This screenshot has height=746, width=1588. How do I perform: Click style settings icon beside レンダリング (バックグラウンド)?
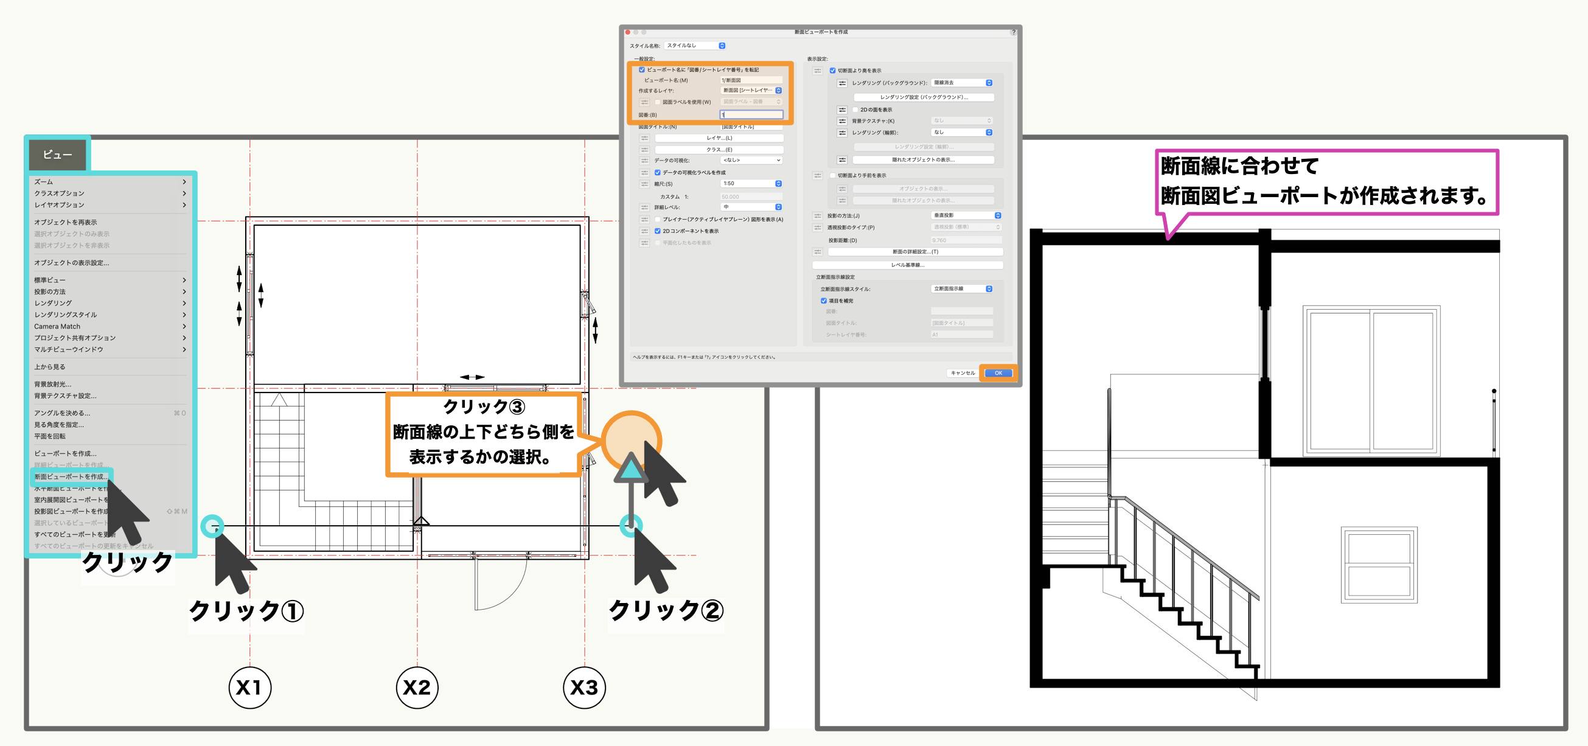point(842,83)
